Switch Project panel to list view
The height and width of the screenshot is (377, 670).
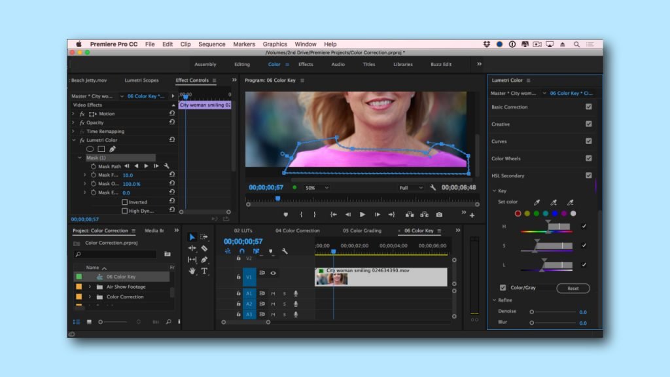77,322
